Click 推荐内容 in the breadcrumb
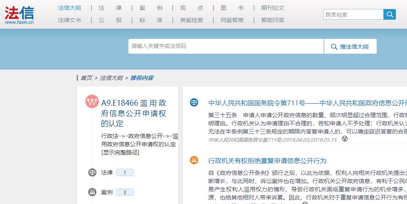 142,78
